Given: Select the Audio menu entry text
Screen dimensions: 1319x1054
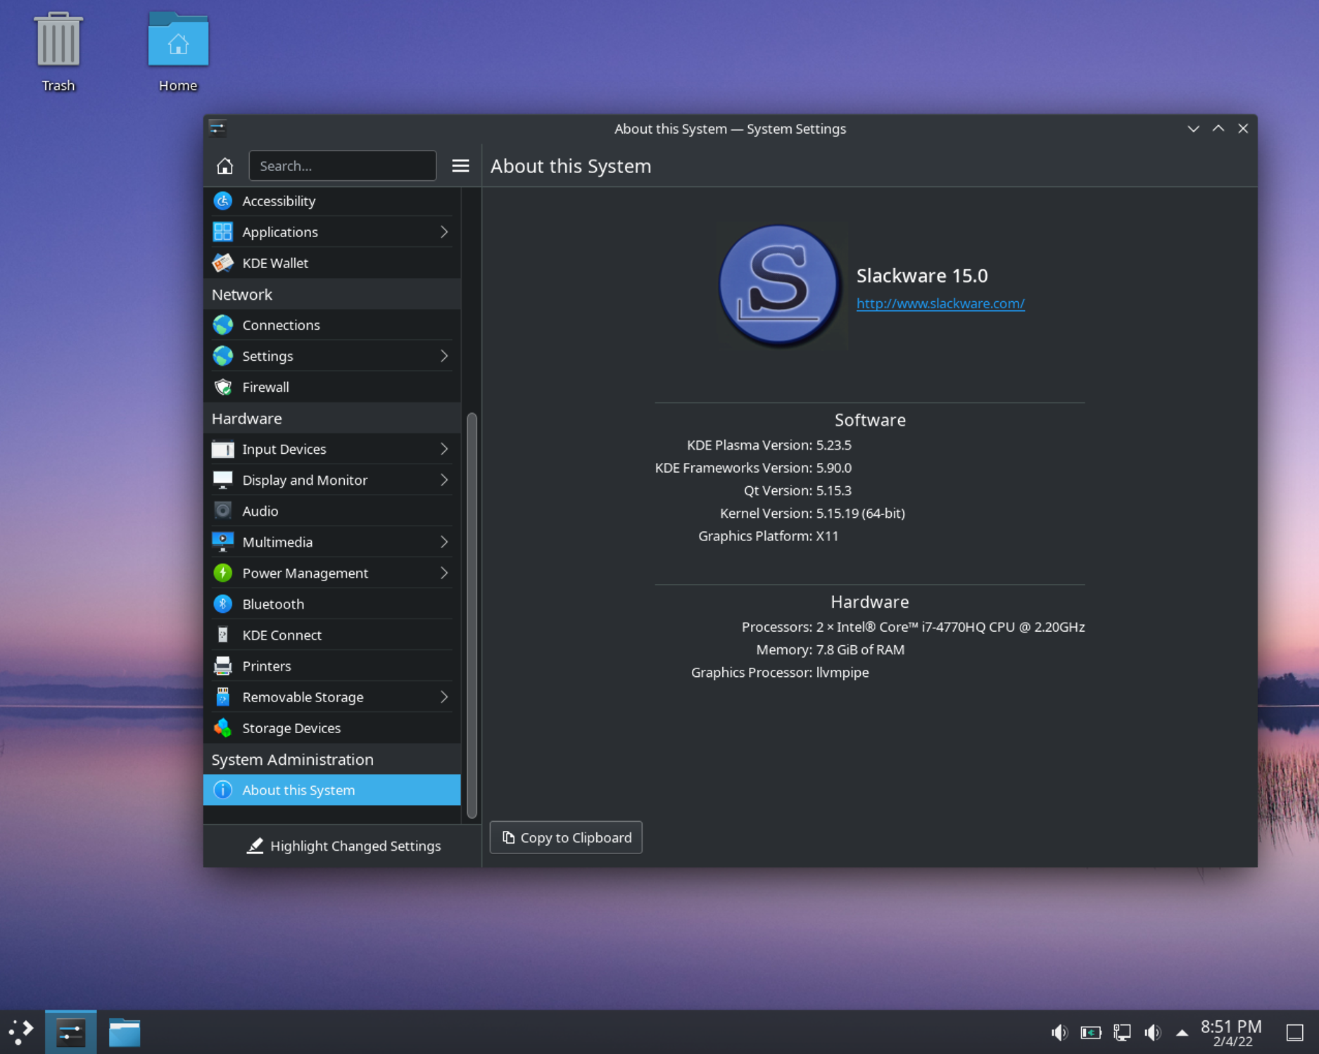Looking at the screenshot, I should click(260, 511).
